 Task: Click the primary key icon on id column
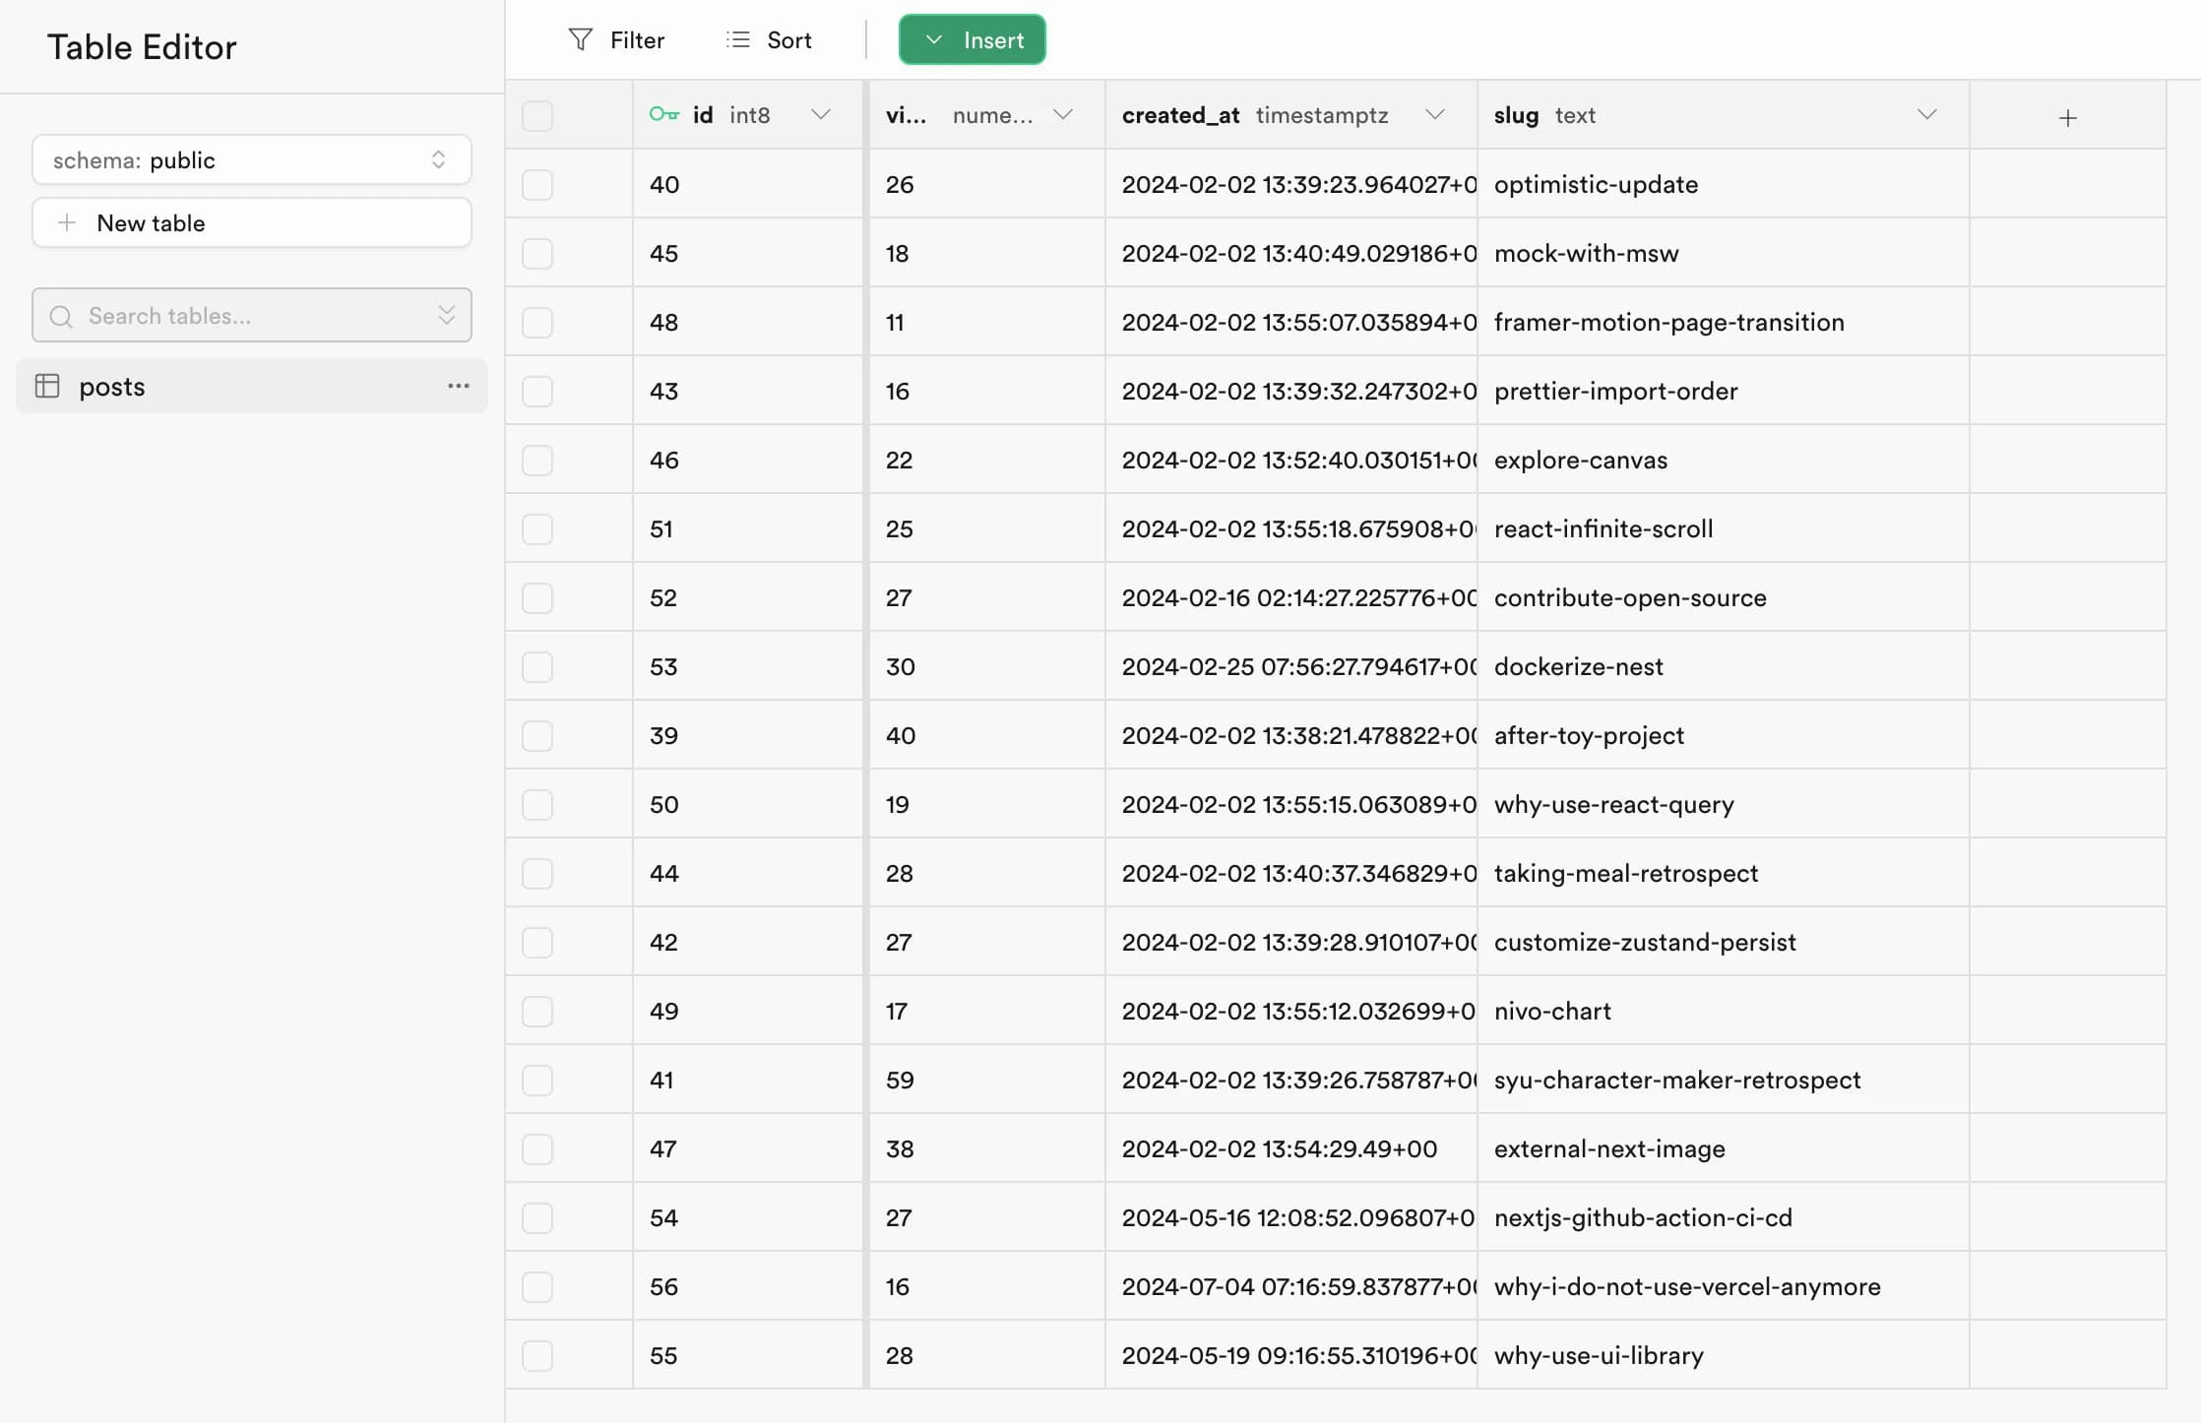(663, 115)
